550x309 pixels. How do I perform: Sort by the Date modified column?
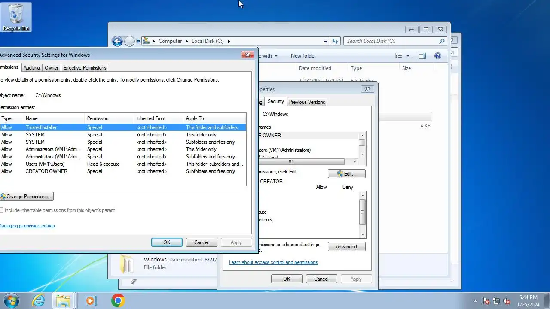[x=322, y=68]
